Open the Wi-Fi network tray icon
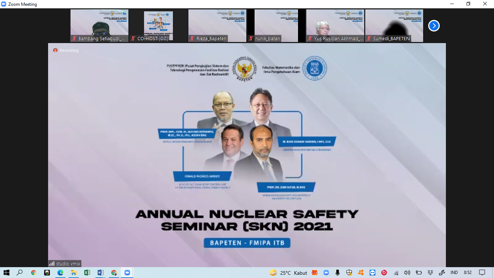 click(396, 273)
